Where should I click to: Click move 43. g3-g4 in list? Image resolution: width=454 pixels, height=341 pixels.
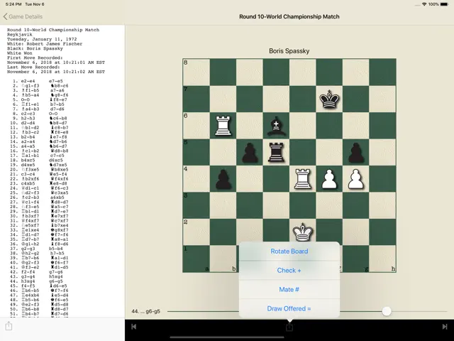(x=28, y=276)
